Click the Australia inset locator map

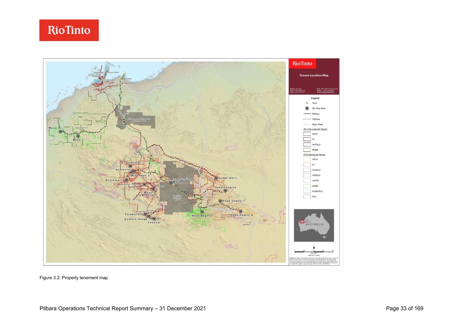[x=314, y=225]
